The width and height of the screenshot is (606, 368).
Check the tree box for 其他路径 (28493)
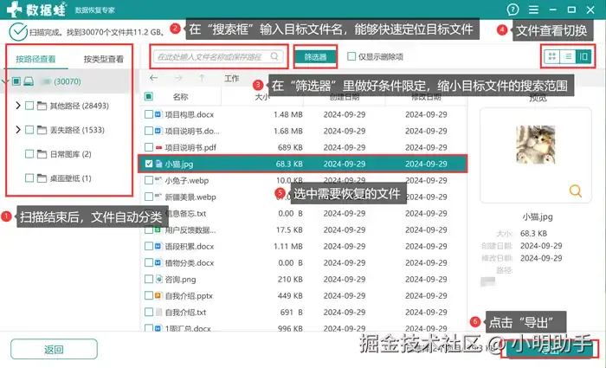(29, 106)
